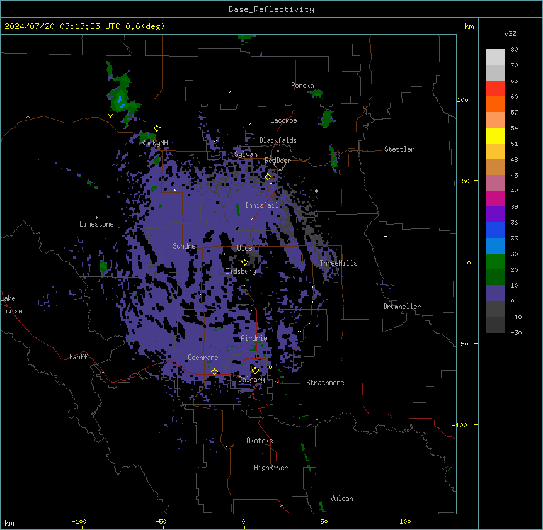543x530 pixels.
Task: Click the -100 km mark on bottom axis
Action: 79,521
